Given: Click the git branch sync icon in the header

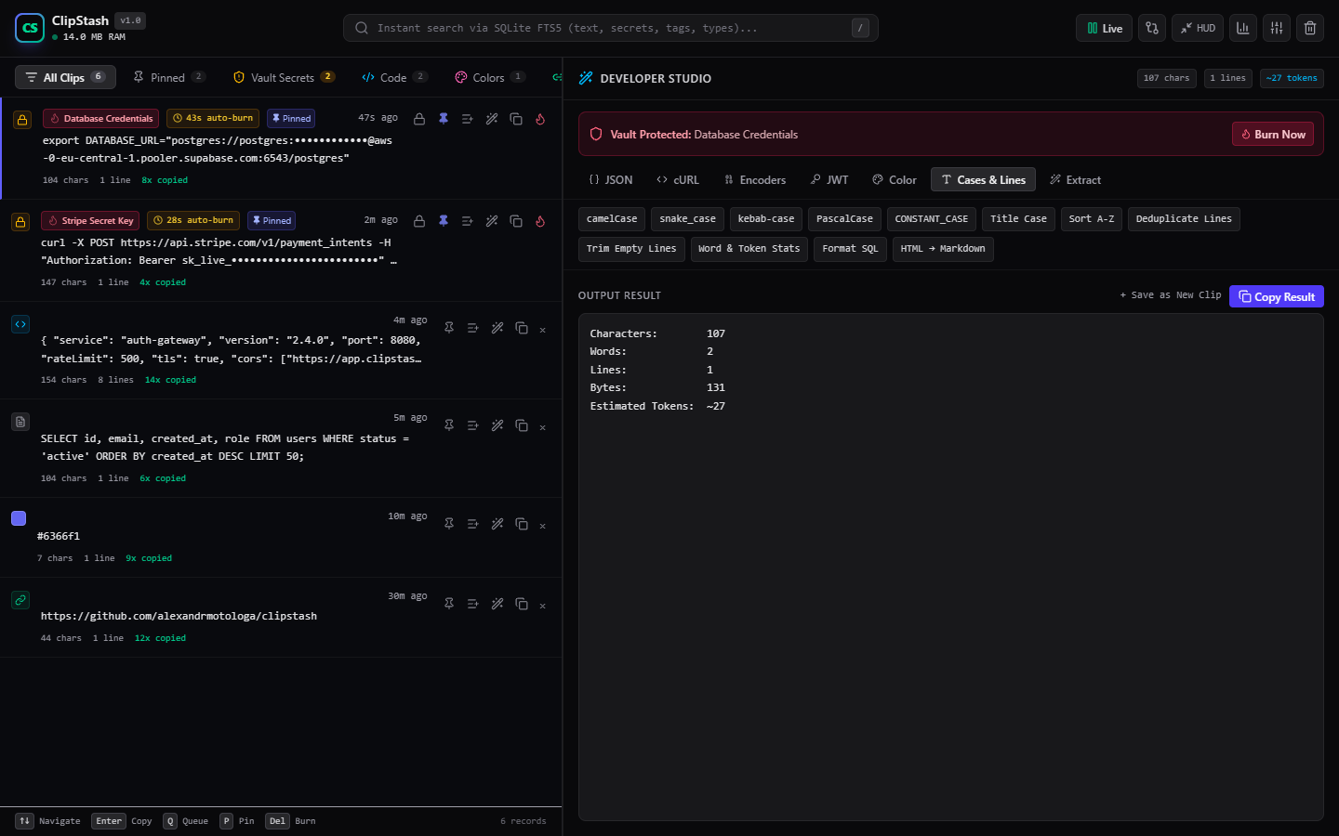Looking at the screenshot, I should (x=1152, y=28).
